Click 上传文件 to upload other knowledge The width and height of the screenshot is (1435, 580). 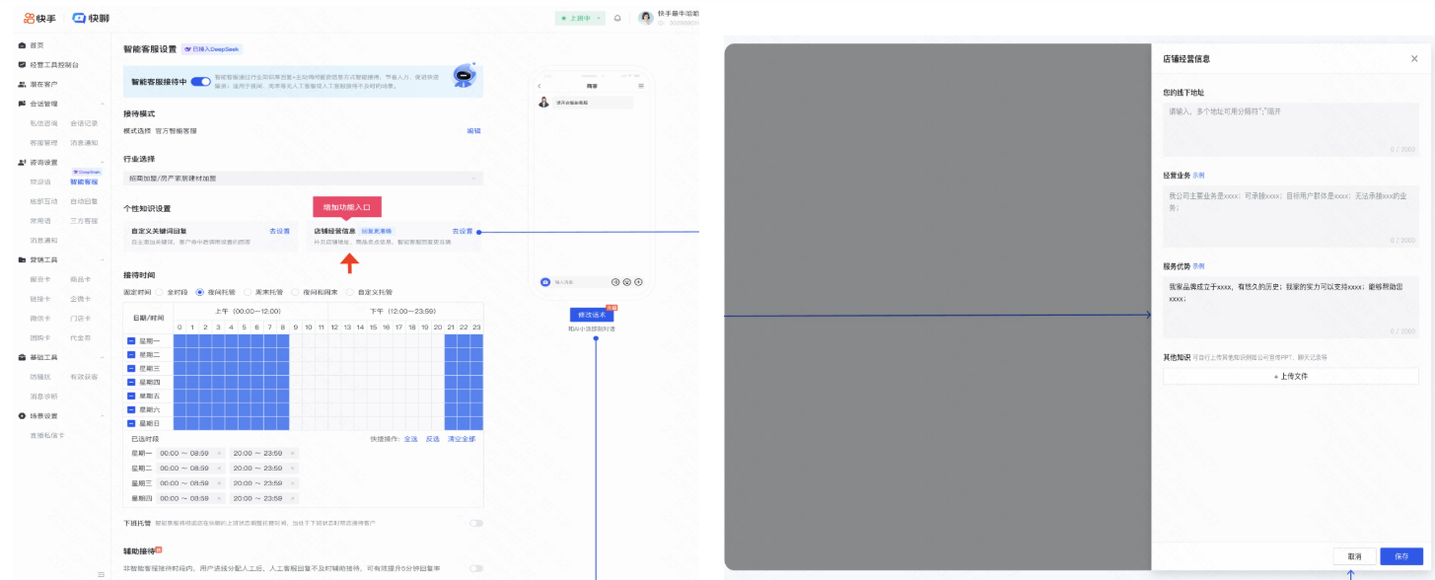(1290, 376)
